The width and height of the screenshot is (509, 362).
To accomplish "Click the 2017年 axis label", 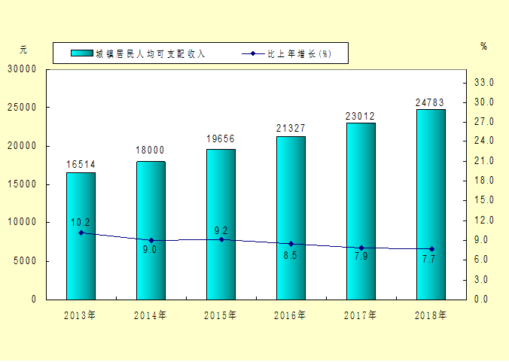I will [360, 315].
